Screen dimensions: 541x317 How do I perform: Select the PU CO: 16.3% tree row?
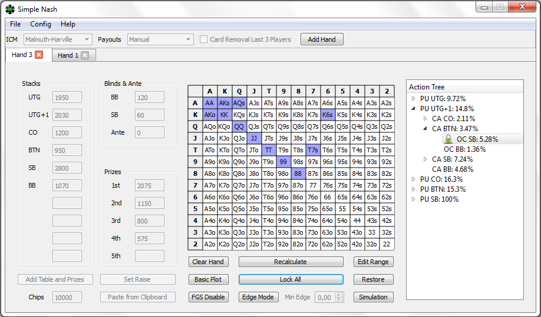tap(441, 179)
